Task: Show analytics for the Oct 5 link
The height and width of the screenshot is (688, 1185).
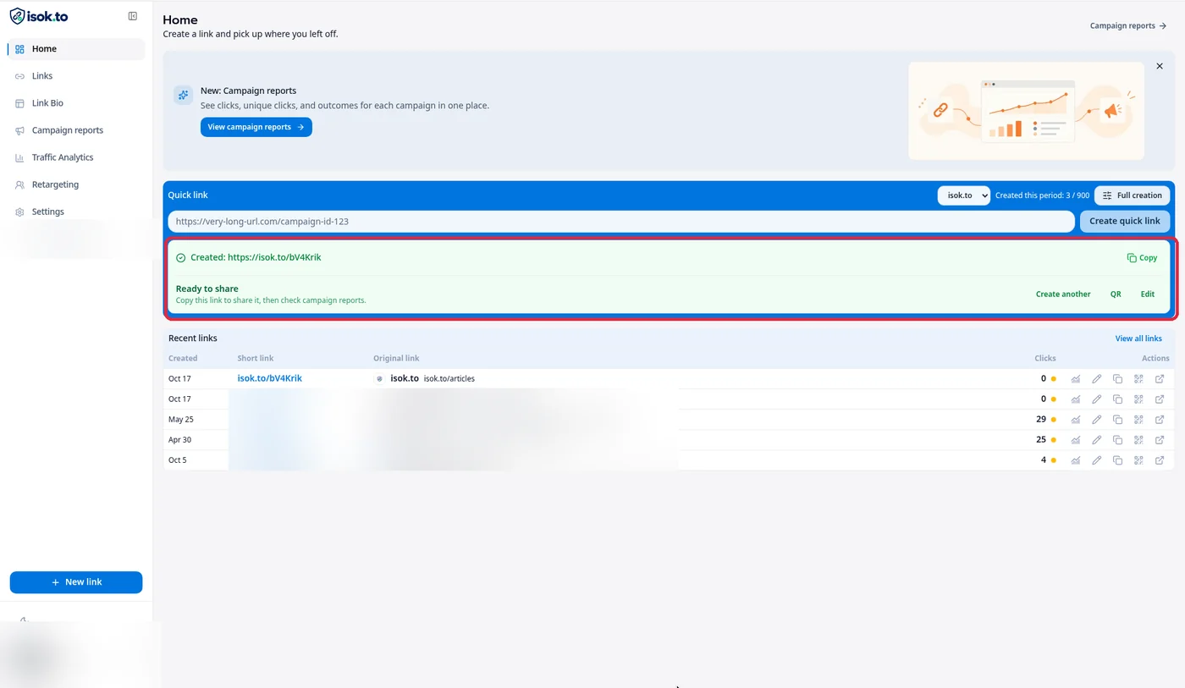Action: point(1076,460)
